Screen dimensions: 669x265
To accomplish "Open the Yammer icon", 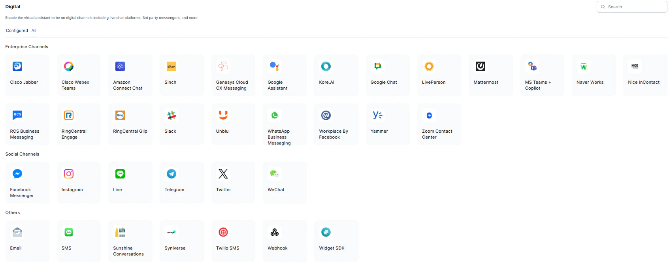I will (x=378, y=115).
